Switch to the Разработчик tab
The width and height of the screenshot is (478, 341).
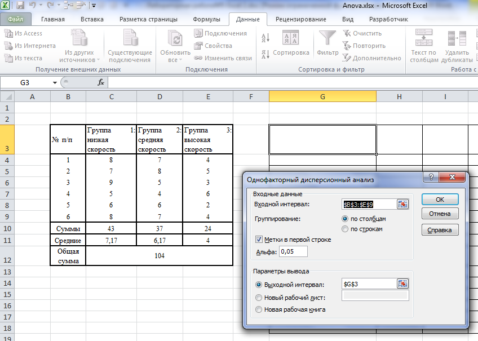[388, 19]
